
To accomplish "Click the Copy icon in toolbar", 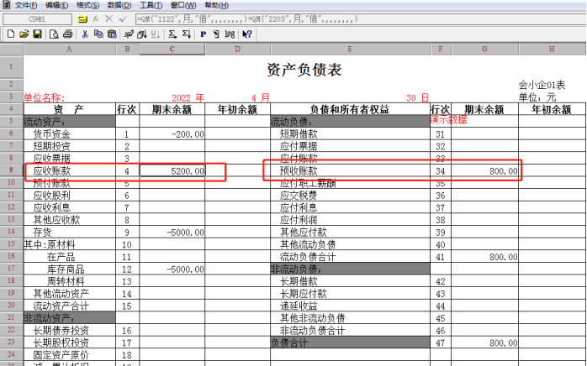I will (98, 34).
